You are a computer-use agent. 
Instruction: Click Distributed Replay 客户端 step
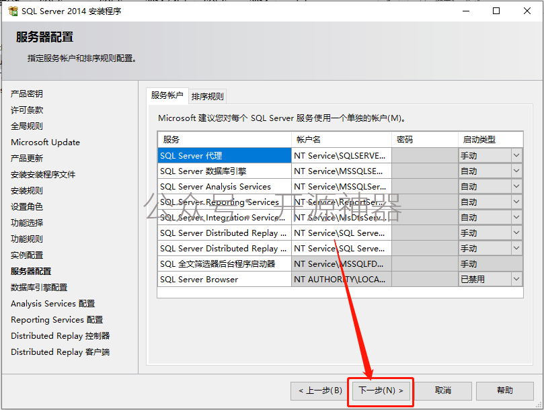[61, 352]
